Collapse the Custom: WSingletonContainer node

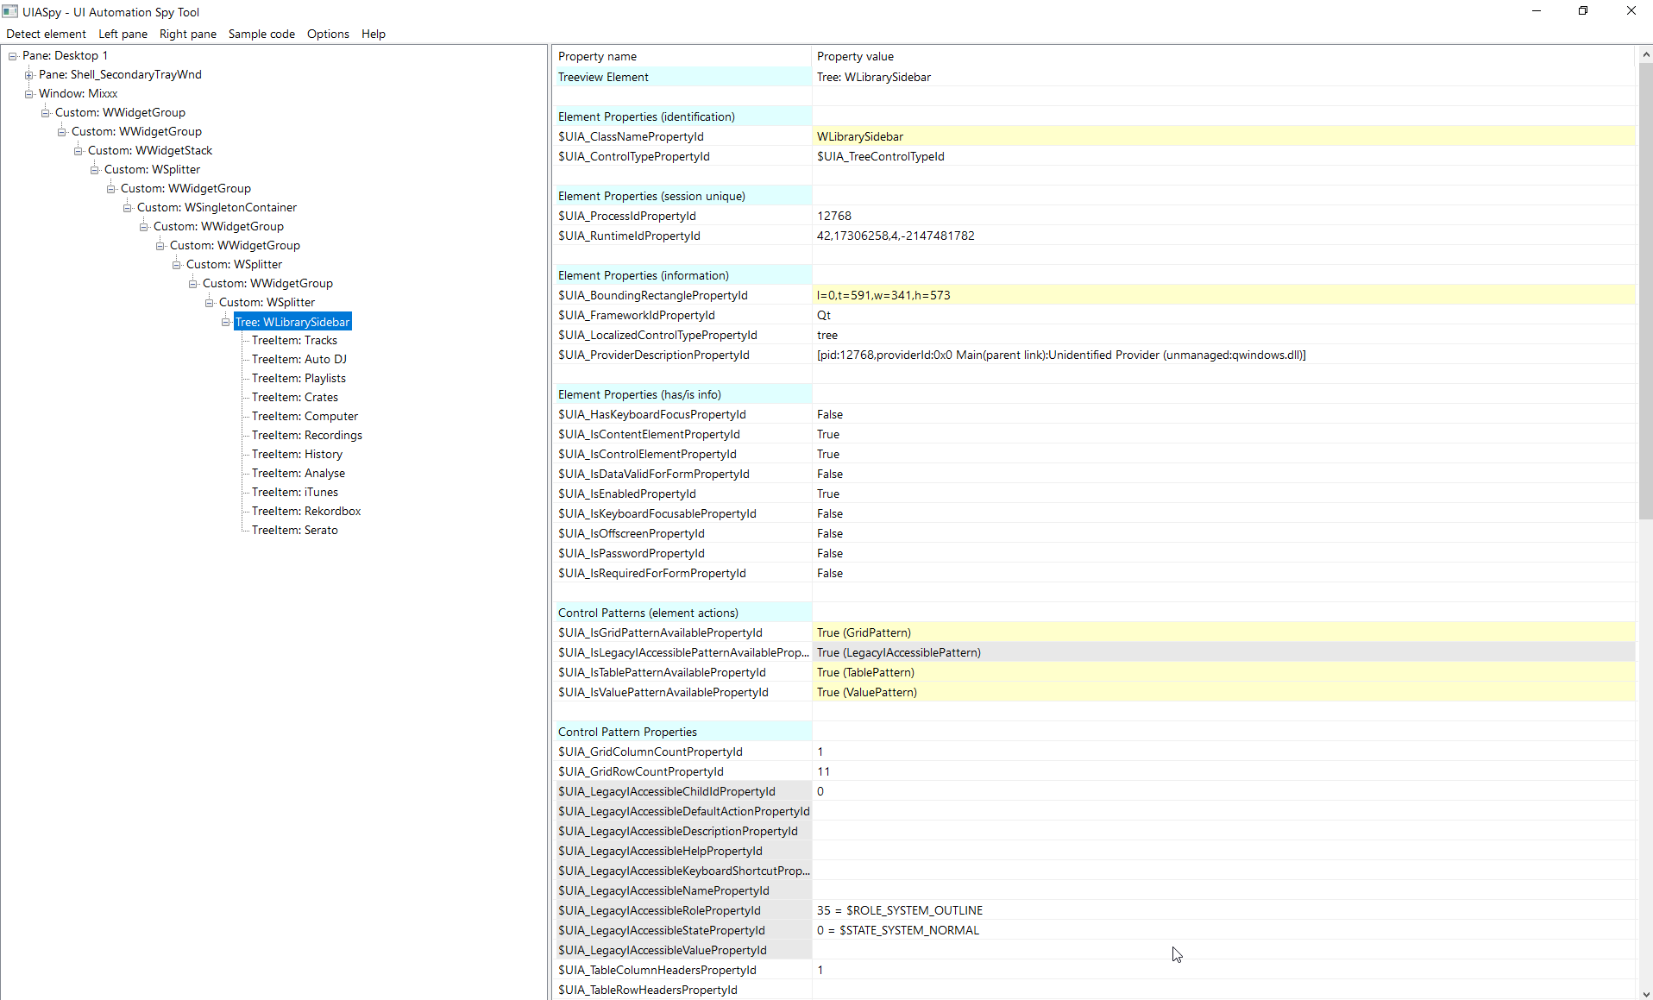(128, 208)
